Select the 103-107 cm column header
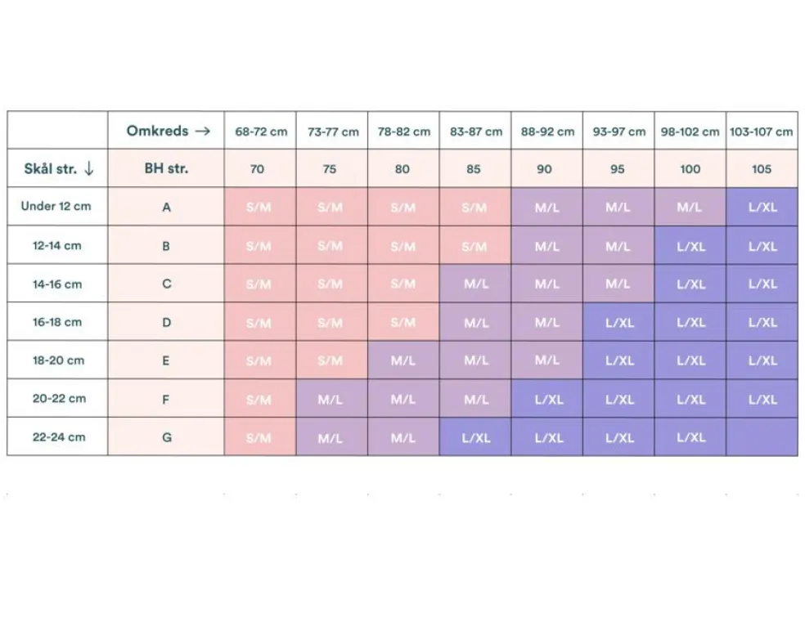 (761, 131)
